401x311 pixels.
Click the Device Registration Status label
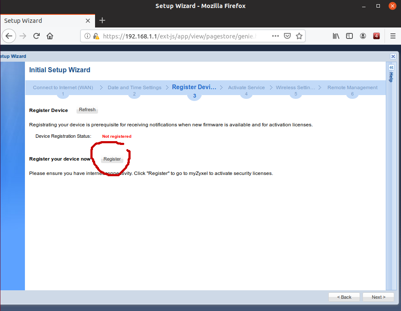click(x=63, y=136)
